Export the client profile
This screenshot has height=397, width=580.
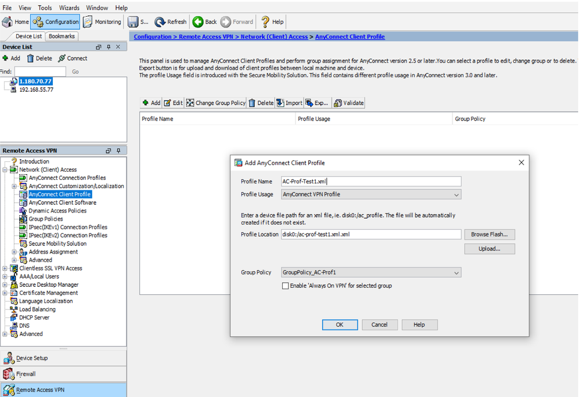tap(317, 103)
